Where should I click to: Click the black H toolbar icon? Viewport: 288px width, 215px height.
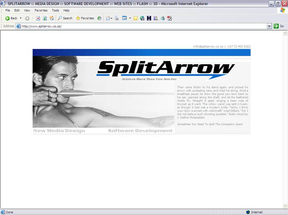[149, 18]
